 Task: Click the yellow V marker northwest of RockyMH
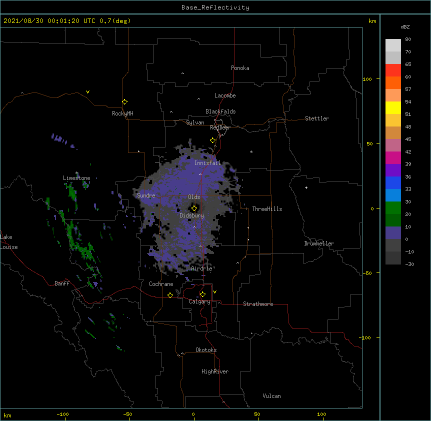tap(87, 92)
